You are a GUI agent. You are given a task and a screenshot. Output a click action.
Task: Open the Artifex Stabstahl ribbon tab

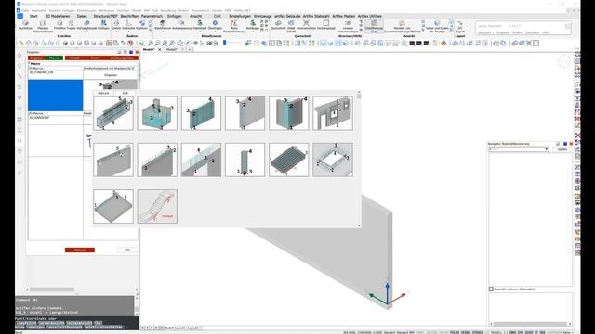click(x=316, y=16)
